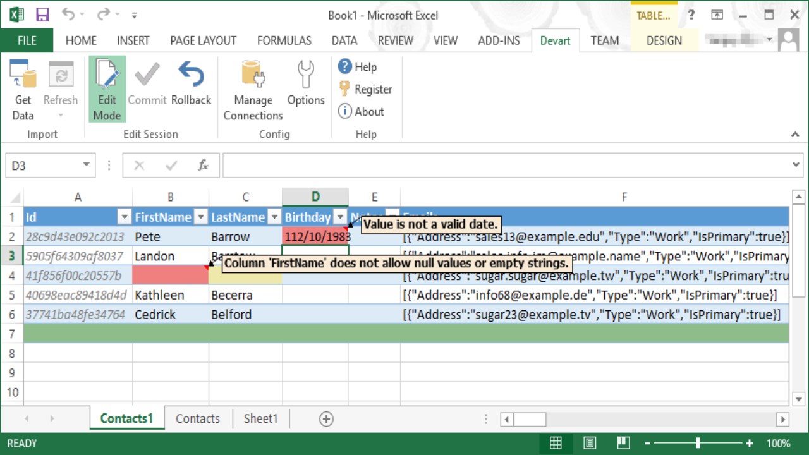The width and height of the screenshot is (809, 455).
Task: Click the next sheet navigation arrow
Action: (52, 418)
